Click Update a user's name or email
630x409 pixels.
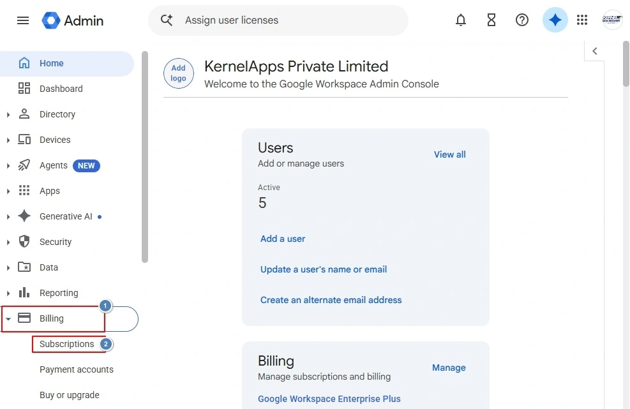[324, 269]
